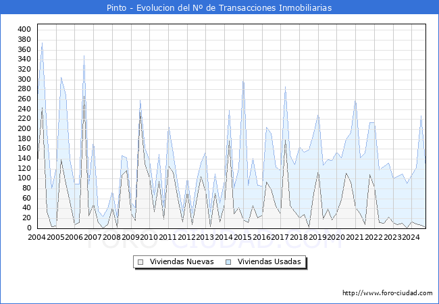Click the Viviendas Nuevas legend color box

tap(140, 262)
